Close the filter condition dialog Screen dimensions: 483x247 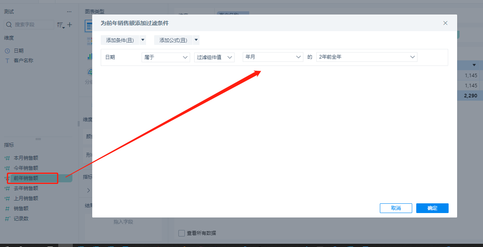click(x=445, y=23)
